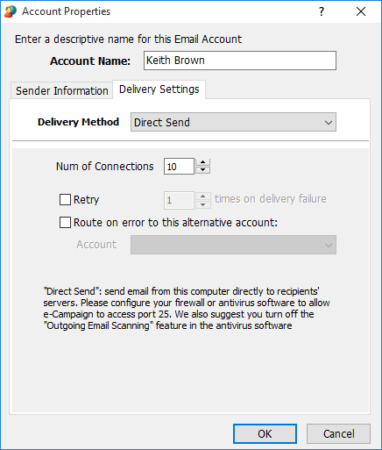Screen dimensions: 382x450
Task: Click the Num of Connections value field
Action: pyautogui.click(x=179, y=167)
